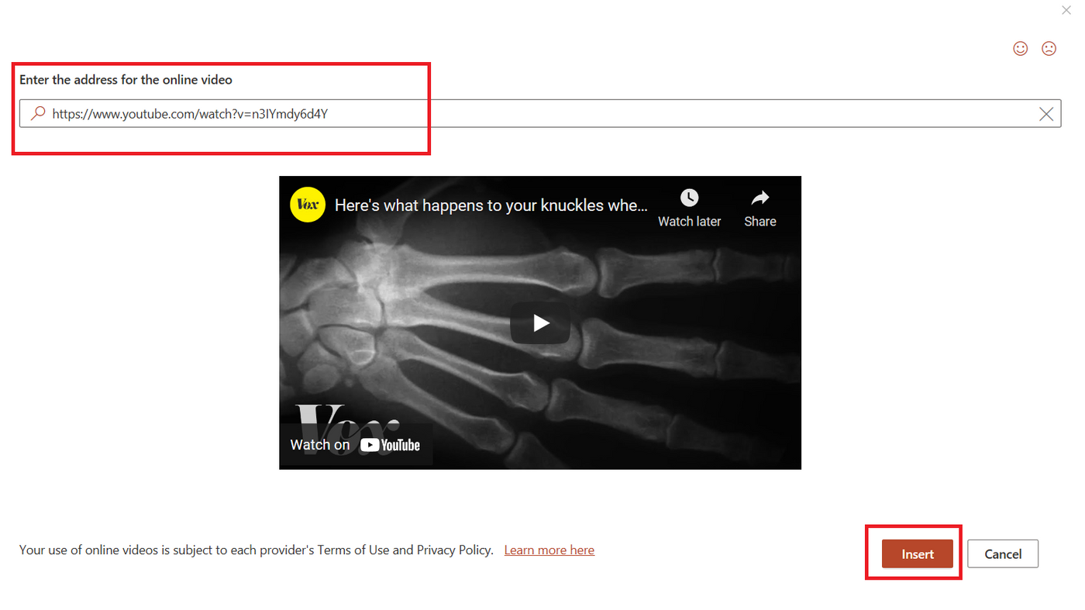Click the Share arrow icon on video
The width and height of the screenshot is (1085, 610).
[x=760, y=198]
